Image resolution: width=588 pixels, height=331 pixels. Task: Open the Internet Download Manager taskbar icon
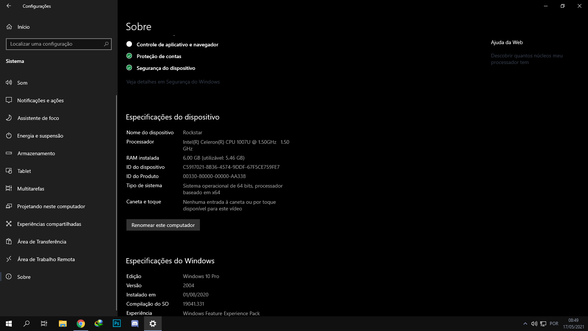click(x=99, y=324)
